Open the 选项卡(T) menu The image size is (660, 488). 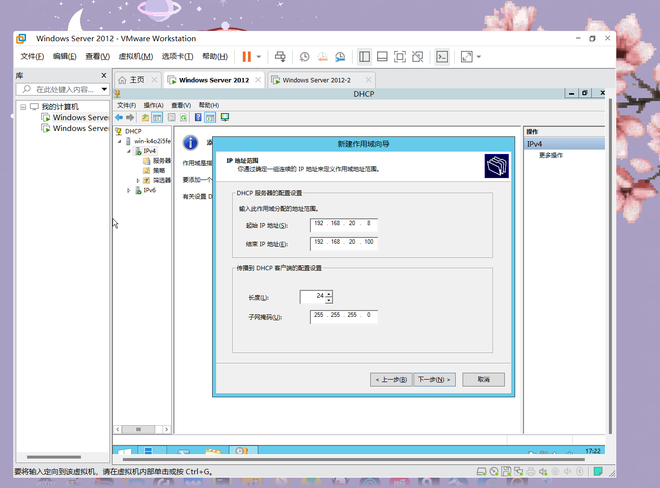click(178, 56)
